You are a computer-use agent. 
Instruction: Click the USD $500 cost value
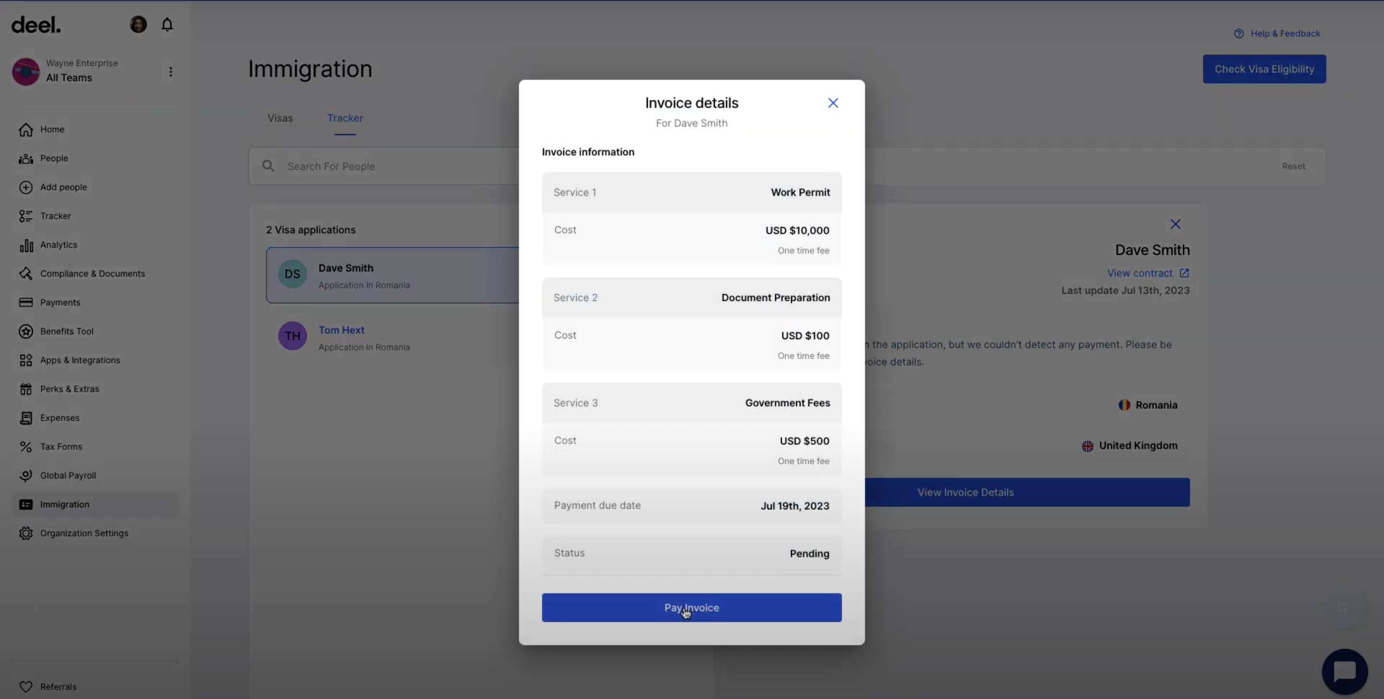click(804, 441)
